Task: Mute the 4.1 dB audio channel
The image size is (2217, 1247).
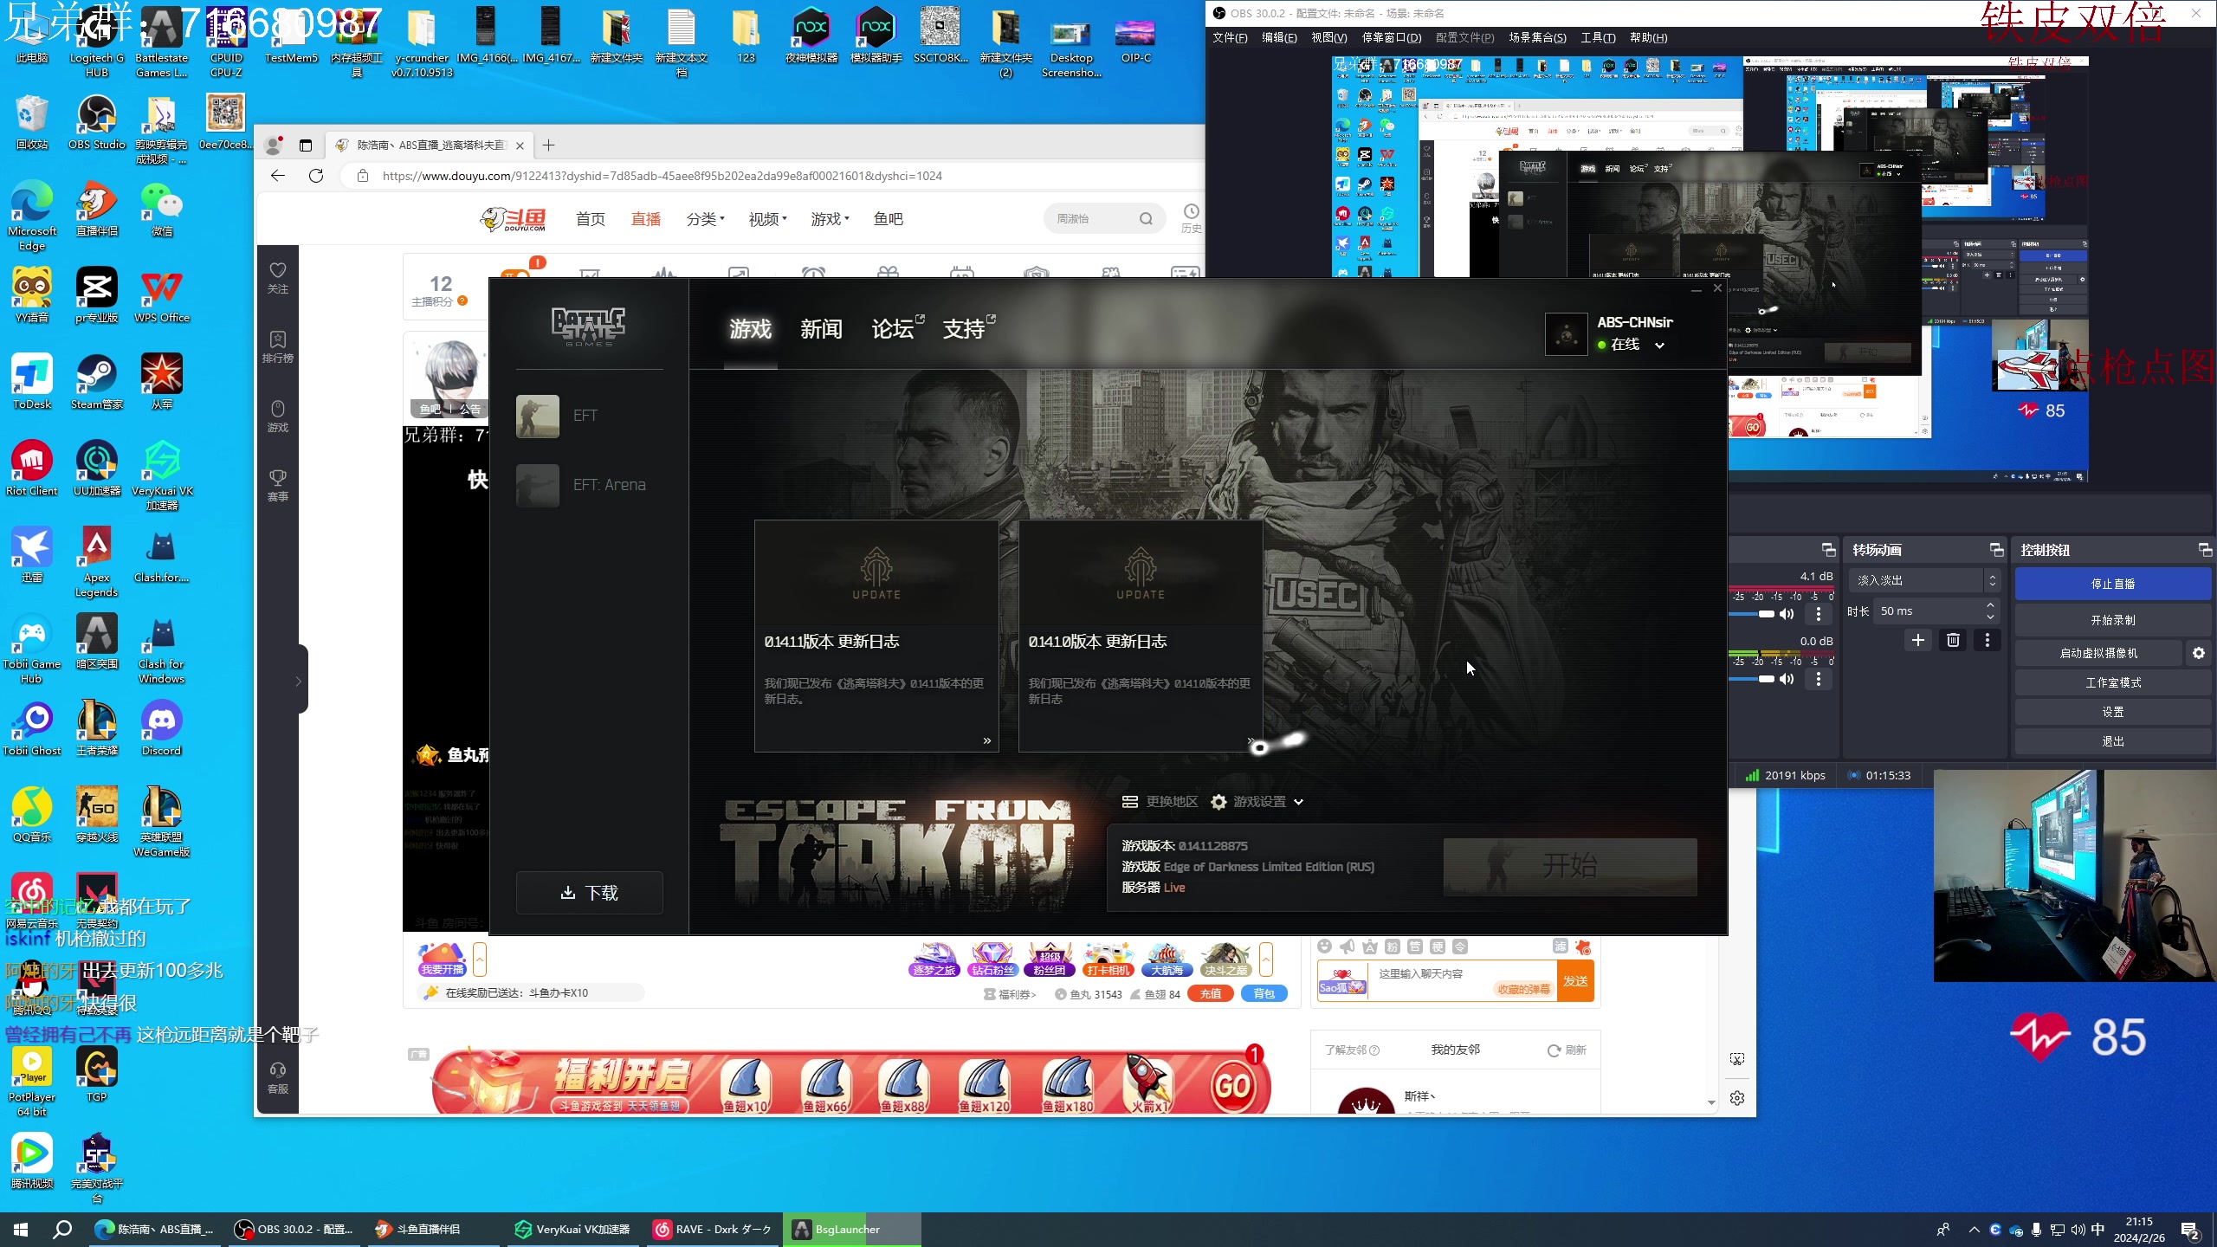Action: point(1787,614)
